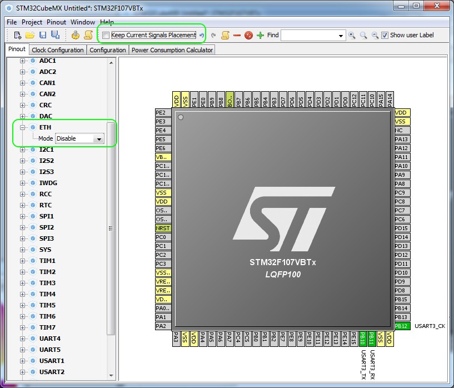Click the green PB10 pin
This screenshot has height=388, width=454.
[x=363, y=339]
